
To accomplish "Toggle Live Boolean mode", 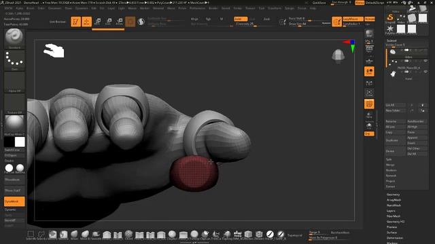I will pyautogui.click(x=58, y=22).
